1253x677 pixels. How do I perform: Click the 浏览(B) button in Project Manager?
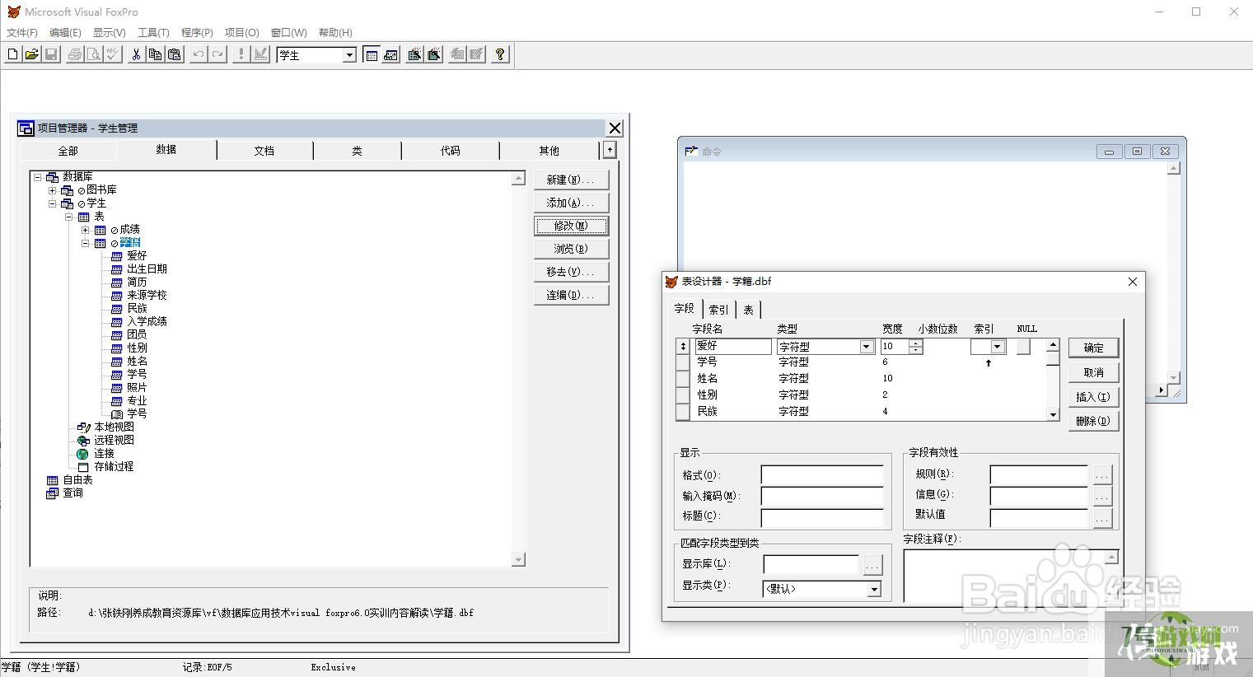pyautogui.click(x=571, y=249)
